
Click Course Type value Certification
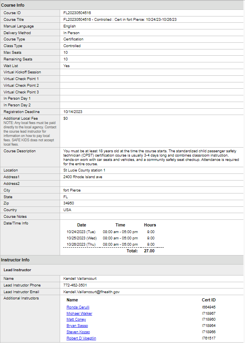[x=73, y=39]
